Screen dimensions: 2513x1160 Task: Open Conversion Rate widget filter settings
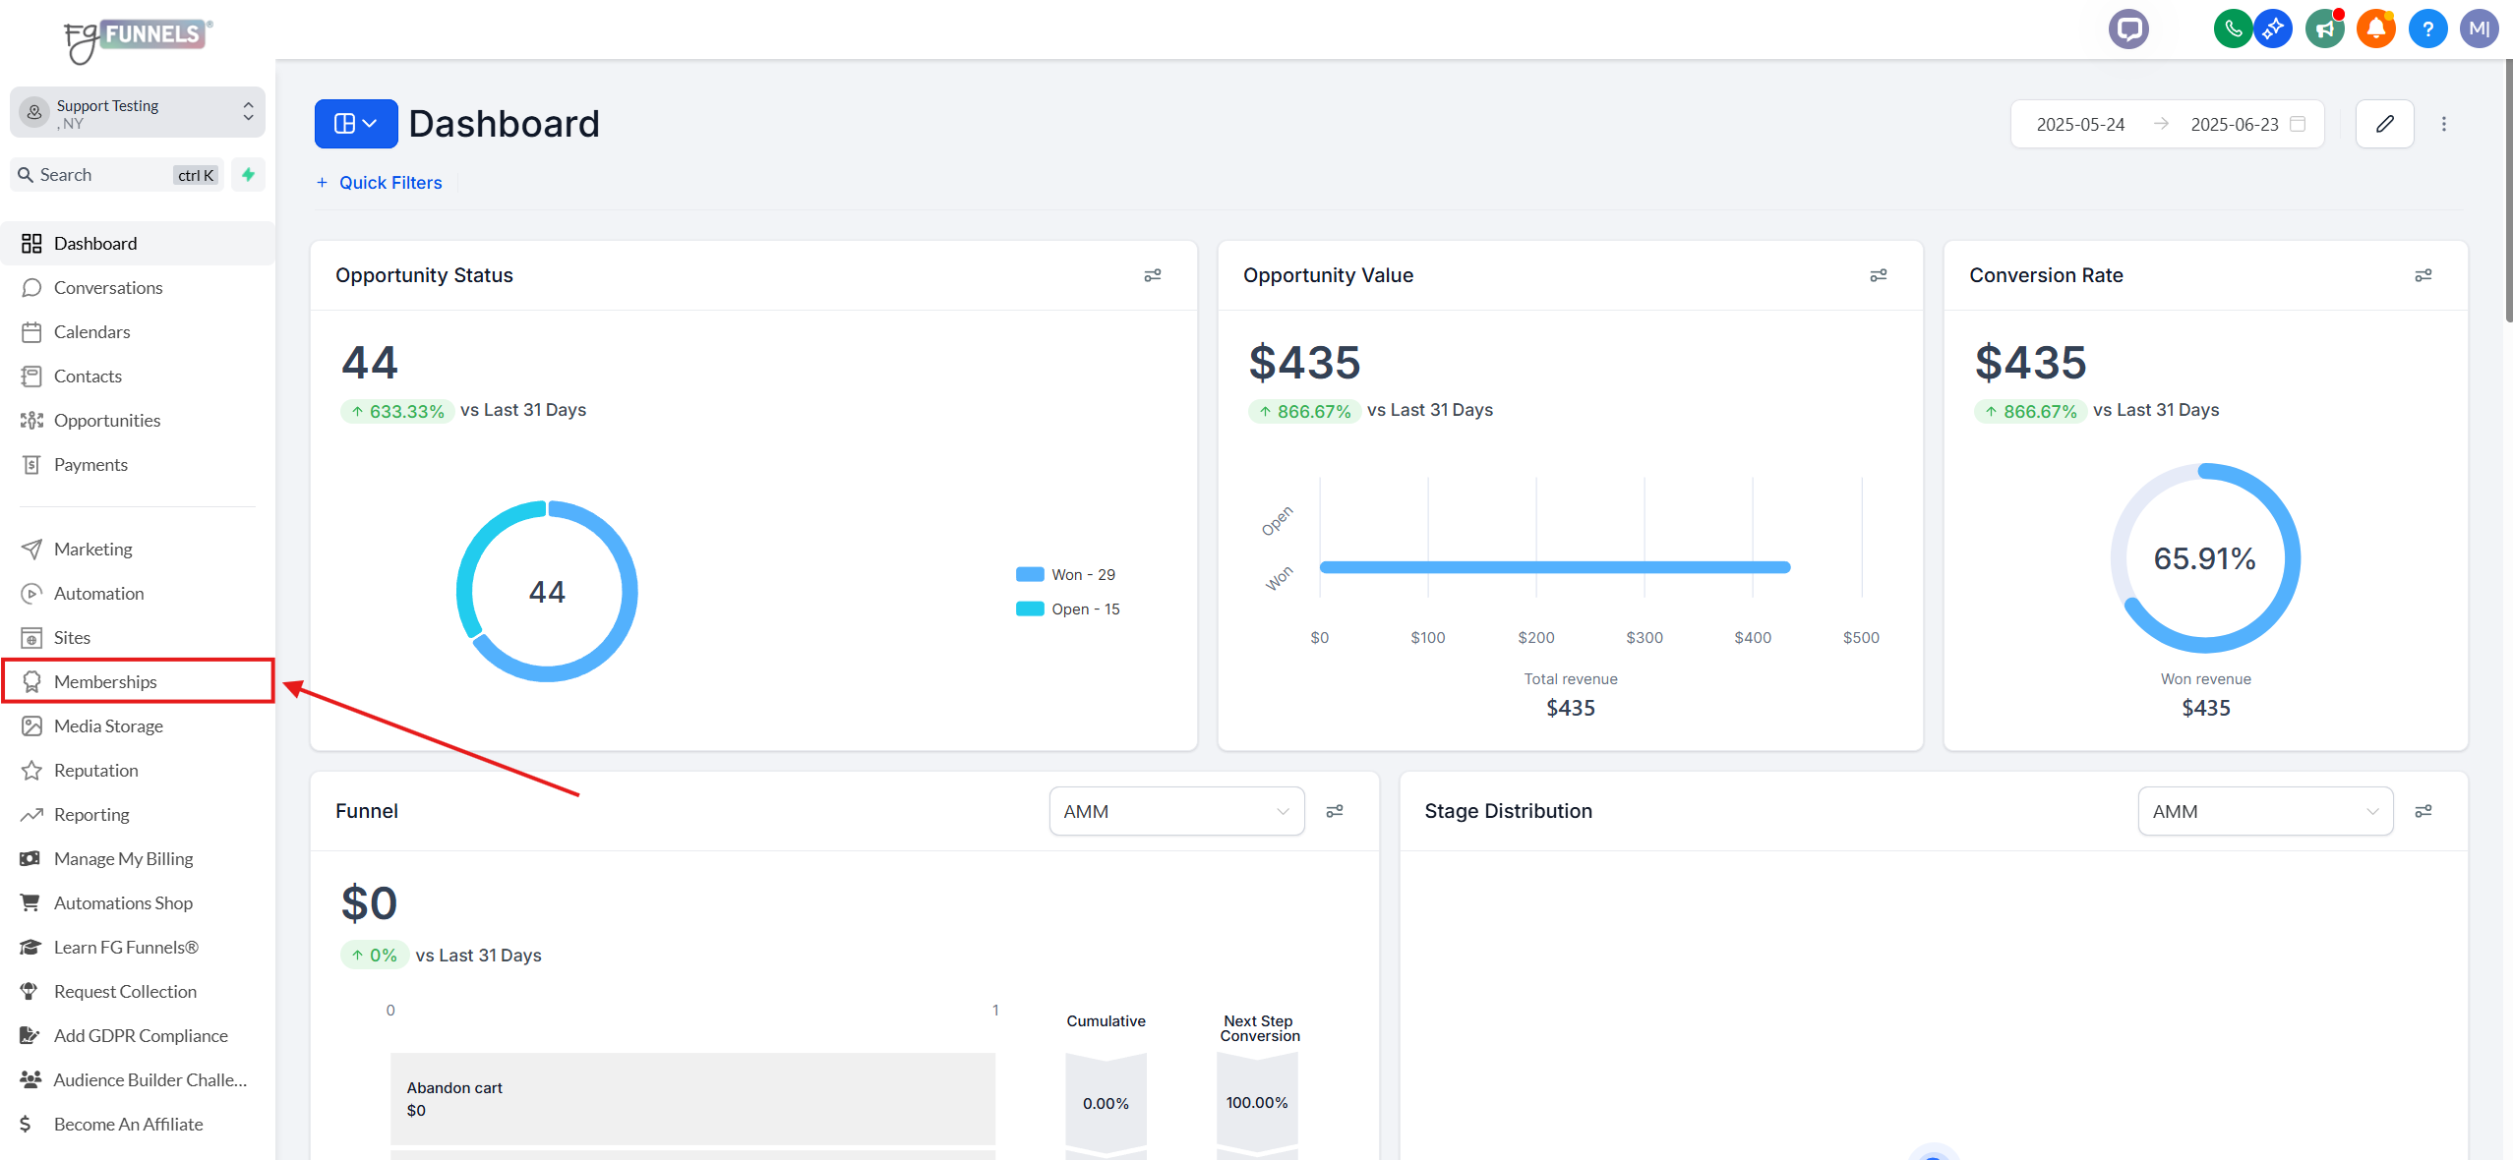point(2423,275)
